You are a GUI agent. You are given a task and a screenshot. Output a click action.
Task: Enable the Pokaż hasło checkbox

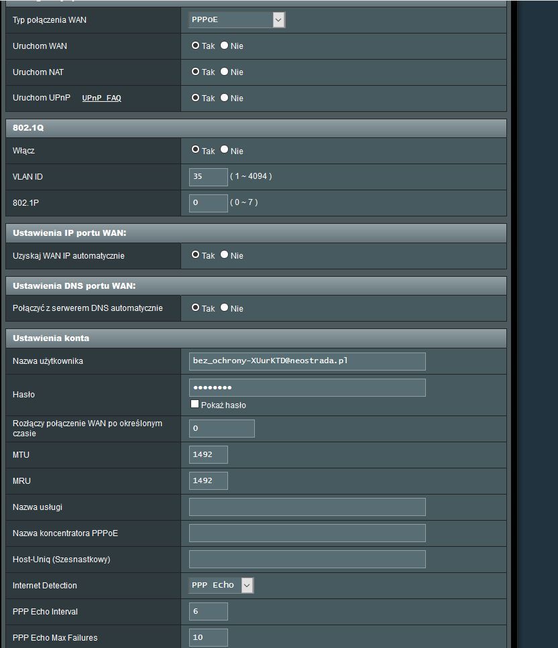(195, 405)
